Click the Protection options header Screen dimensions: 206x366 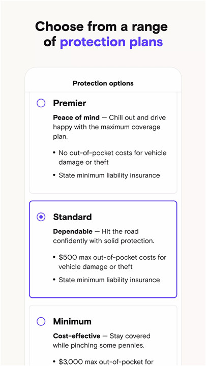click(x=103, y=83)
